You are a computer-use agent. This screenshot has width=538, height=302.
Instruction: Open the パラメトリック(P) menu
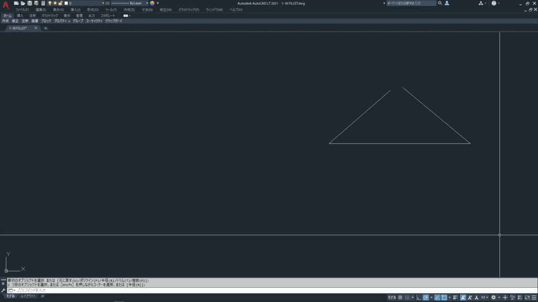pos(189,9)
